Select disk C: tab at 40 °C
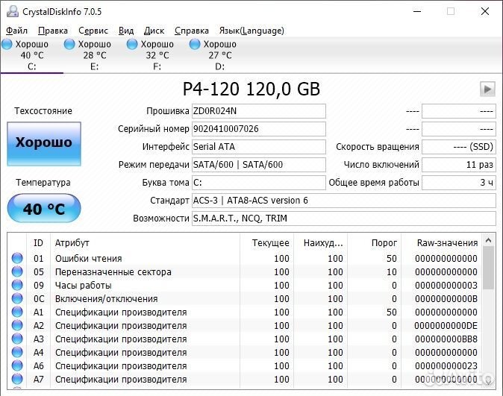503x396 pixels. click(x=32, y=55)
